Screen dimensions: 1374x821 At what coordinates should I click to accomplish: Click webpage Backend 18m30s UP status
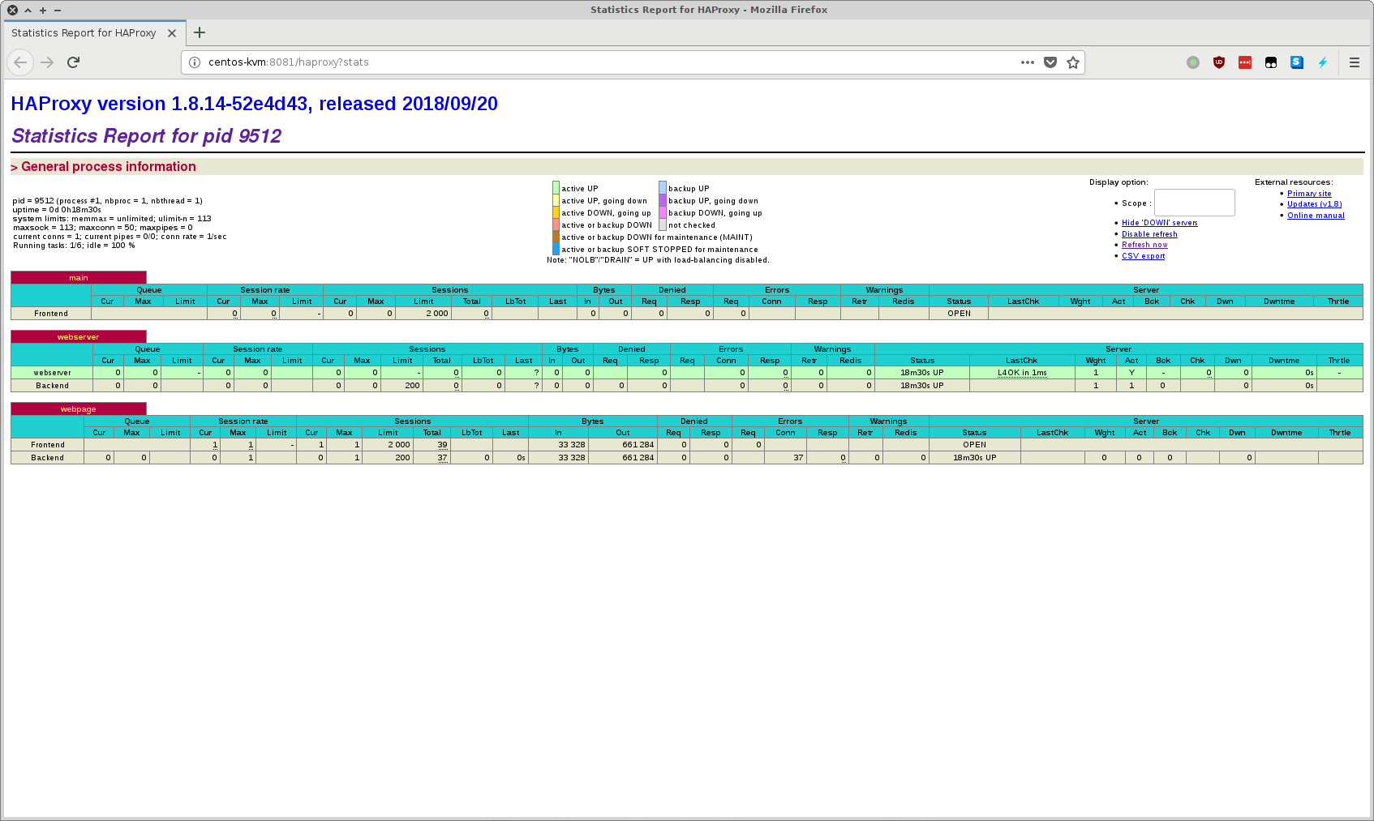974,458
